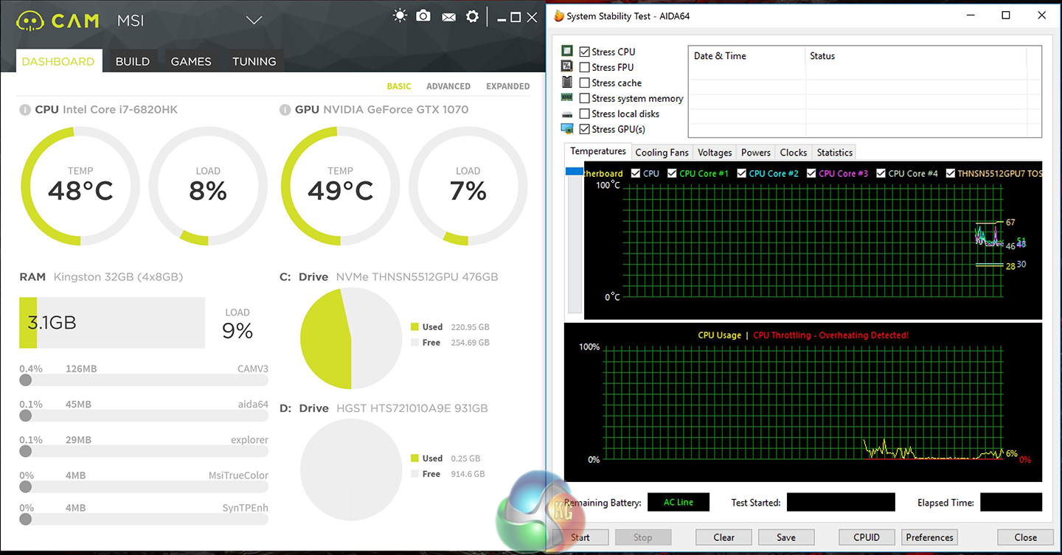Switch dashboard to ADVANCED view

(448, 86)
